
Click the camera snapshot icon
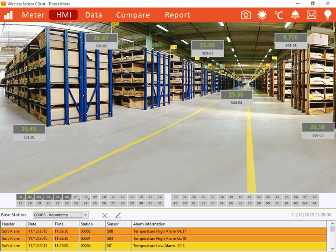(246, 15)
